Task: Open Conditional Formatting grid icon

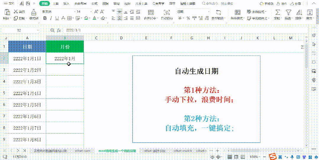Action: coord(237,12)
